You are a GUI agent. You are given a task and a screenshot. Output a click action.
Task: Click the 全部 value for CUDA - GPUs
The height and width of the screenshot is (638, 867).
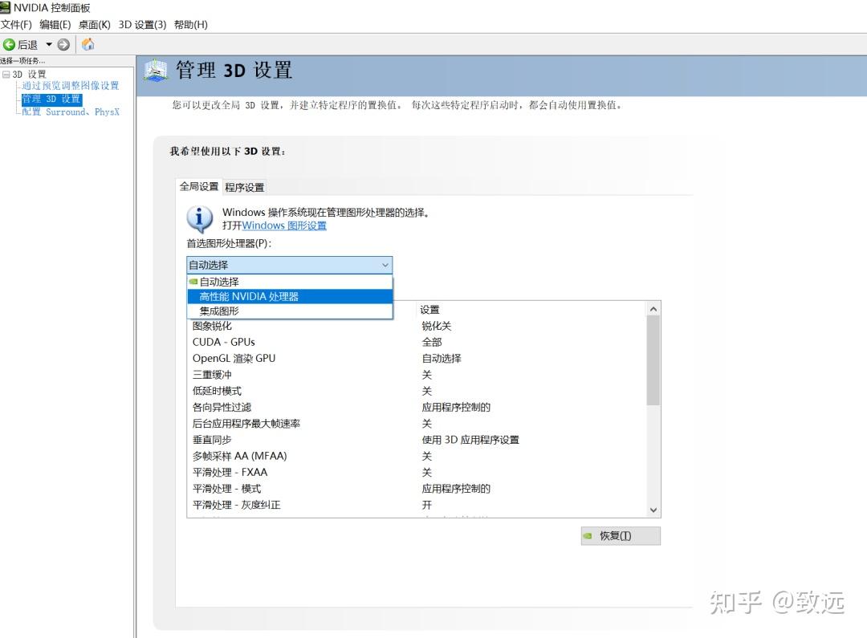pyautogui.click(x=432, y=342)
